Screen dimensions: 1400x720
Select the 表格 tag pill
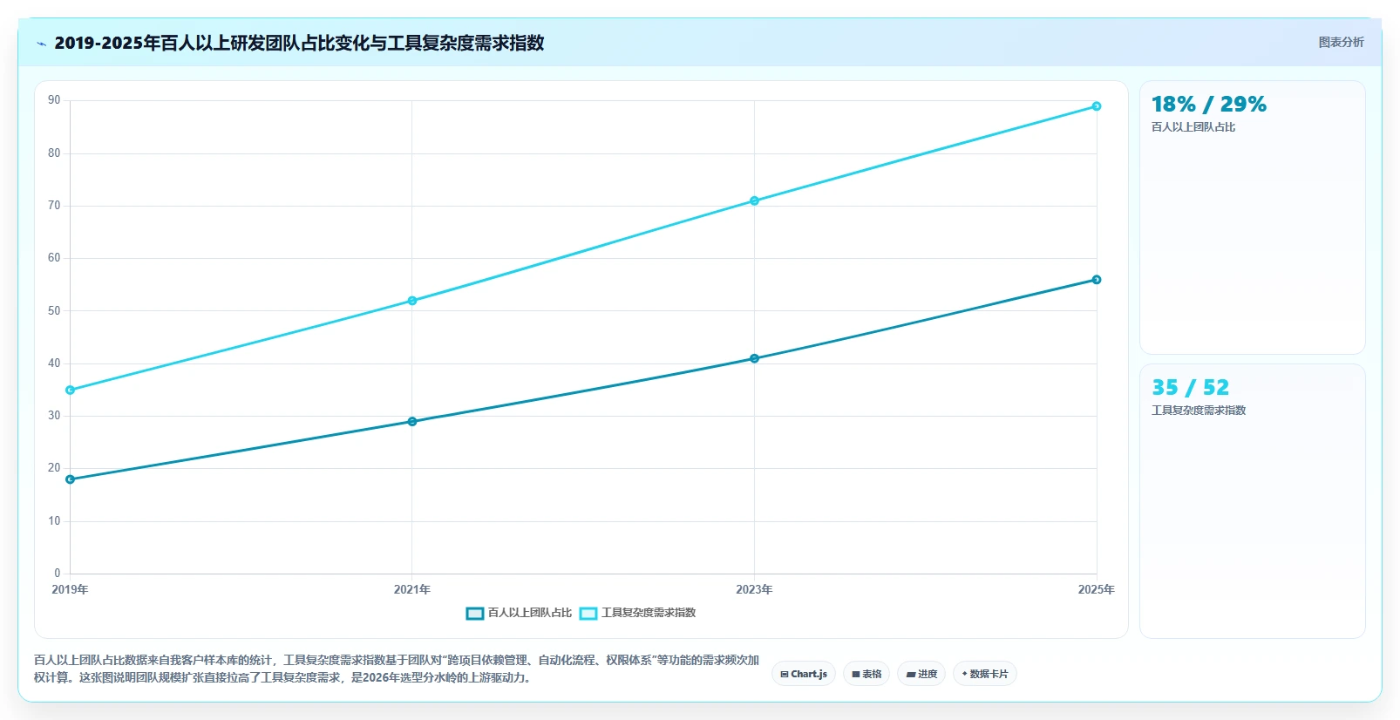pyautogui.click(x=867, y=674)
